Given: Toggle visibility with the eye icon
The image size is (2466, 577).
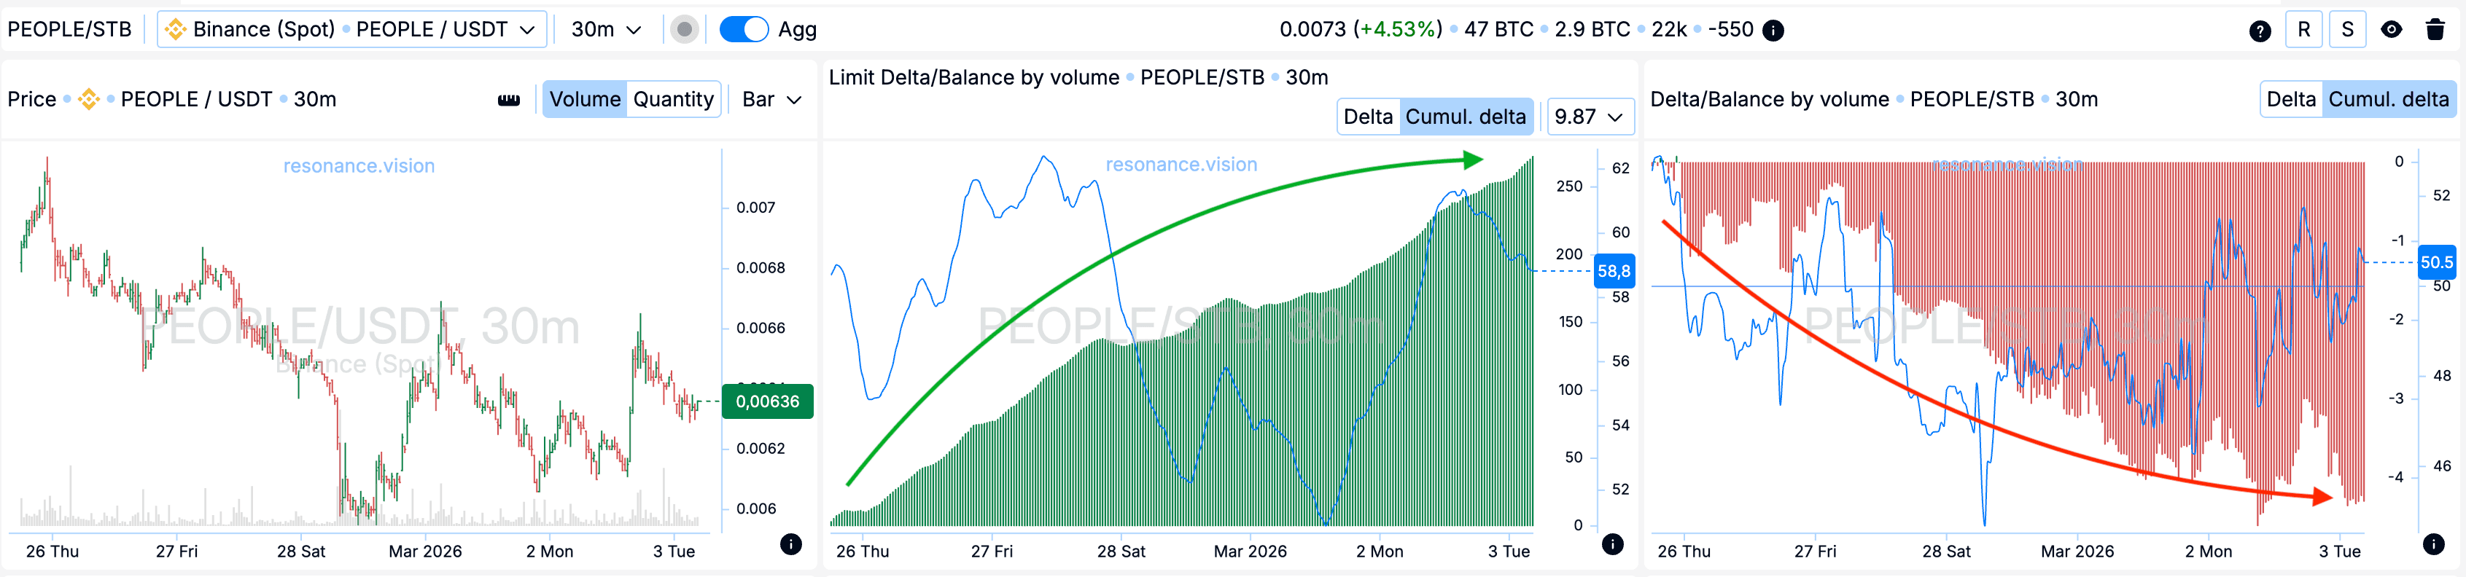Looking at the screenshot, I should (x=2392, y=30).
